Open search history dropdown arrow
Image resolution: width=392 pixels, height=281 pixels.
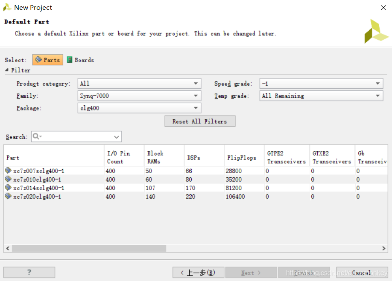(116, 137)
